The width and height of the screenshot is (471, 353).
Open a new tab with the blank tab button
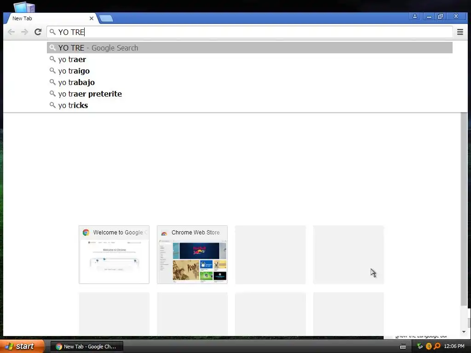tap(106, 18)
